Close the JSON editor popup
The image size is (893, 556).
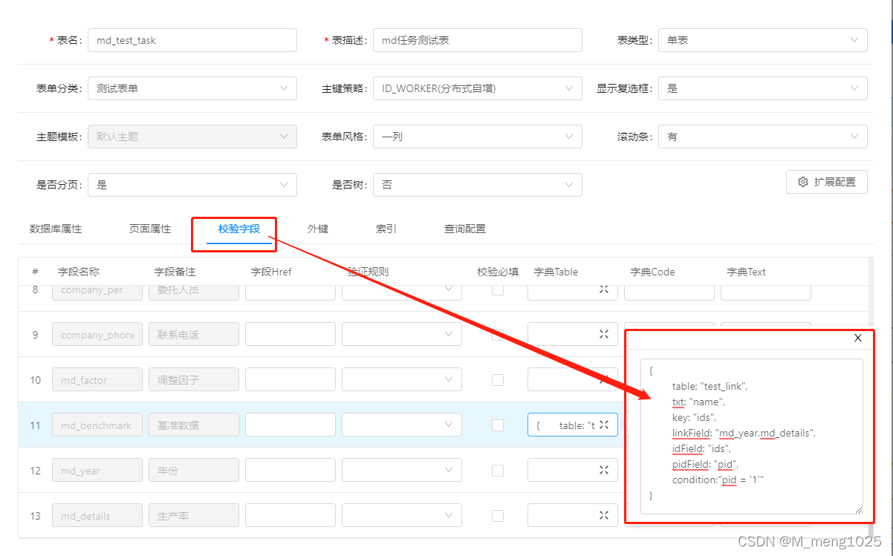click(858, 338)
